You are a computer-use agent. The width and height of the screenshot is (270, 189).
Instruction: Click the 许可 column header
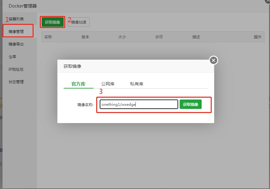[159, 37]
